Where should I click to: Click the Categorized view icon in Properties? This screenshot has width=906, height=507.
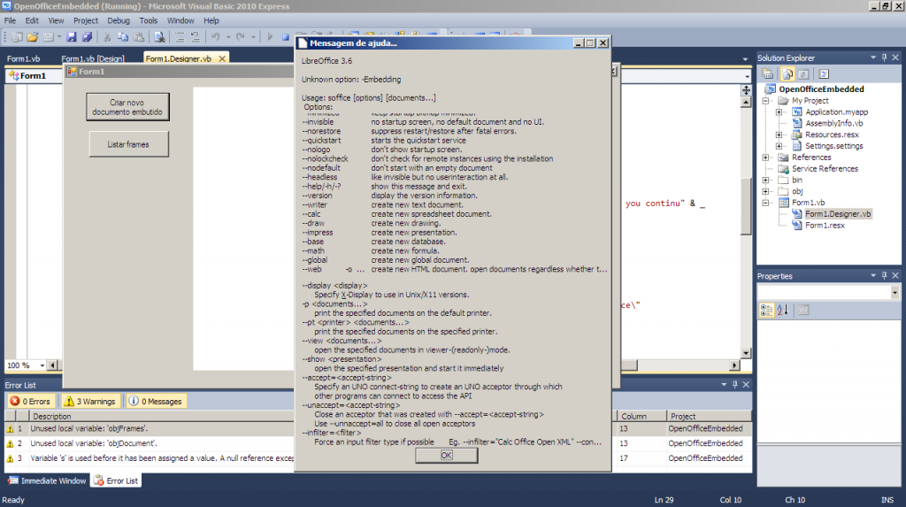click(x=767, y=310)
